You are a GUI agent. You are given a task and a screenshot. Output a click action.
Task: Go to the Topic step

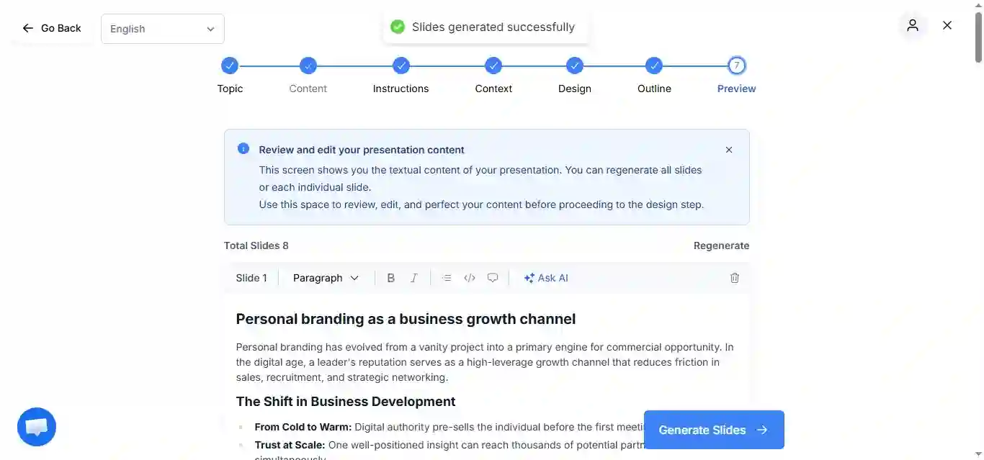pos(230,76)
